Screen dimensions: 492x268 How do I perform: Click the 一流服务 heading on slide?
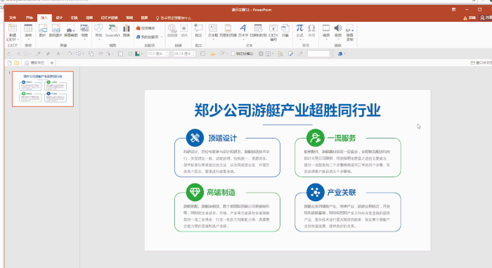tap(342, 138)
